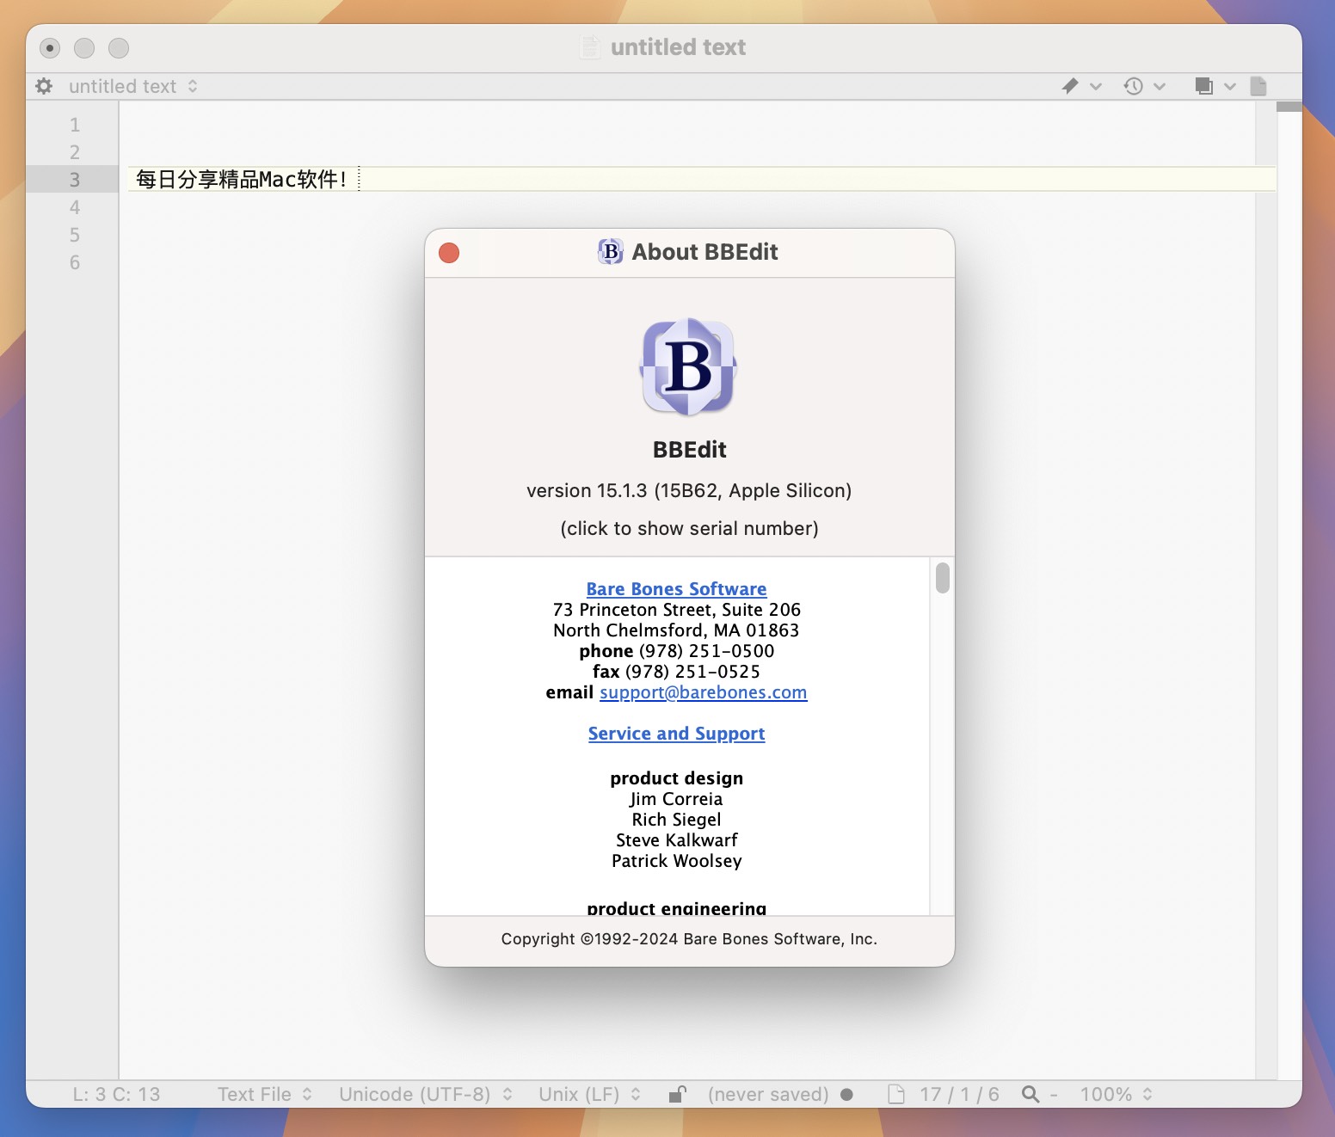Click the dot indicator beside never saved

tap(847, 1094)
